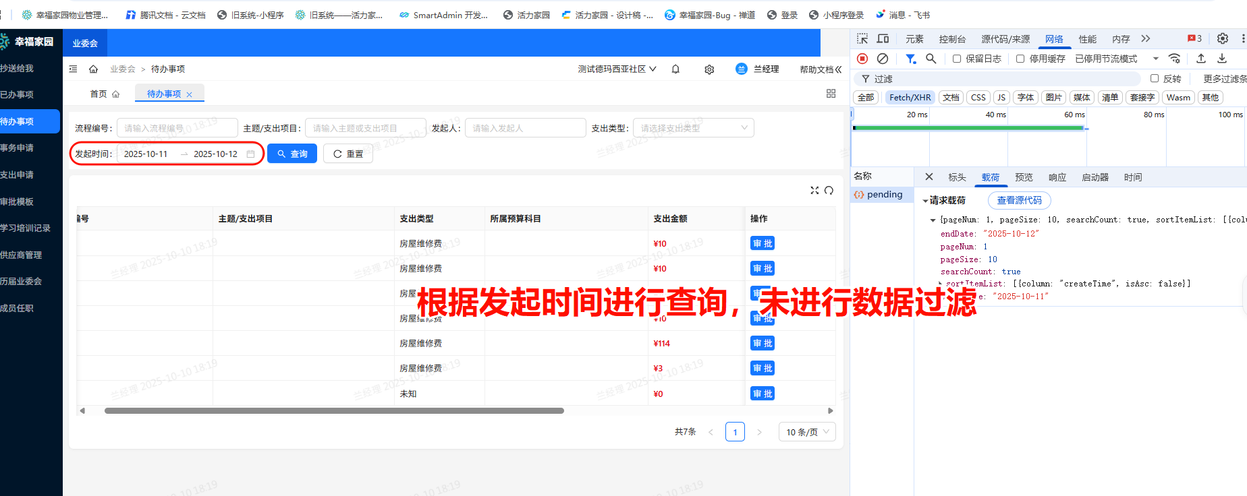Toggle the CSS request type filter

(978, 98)
